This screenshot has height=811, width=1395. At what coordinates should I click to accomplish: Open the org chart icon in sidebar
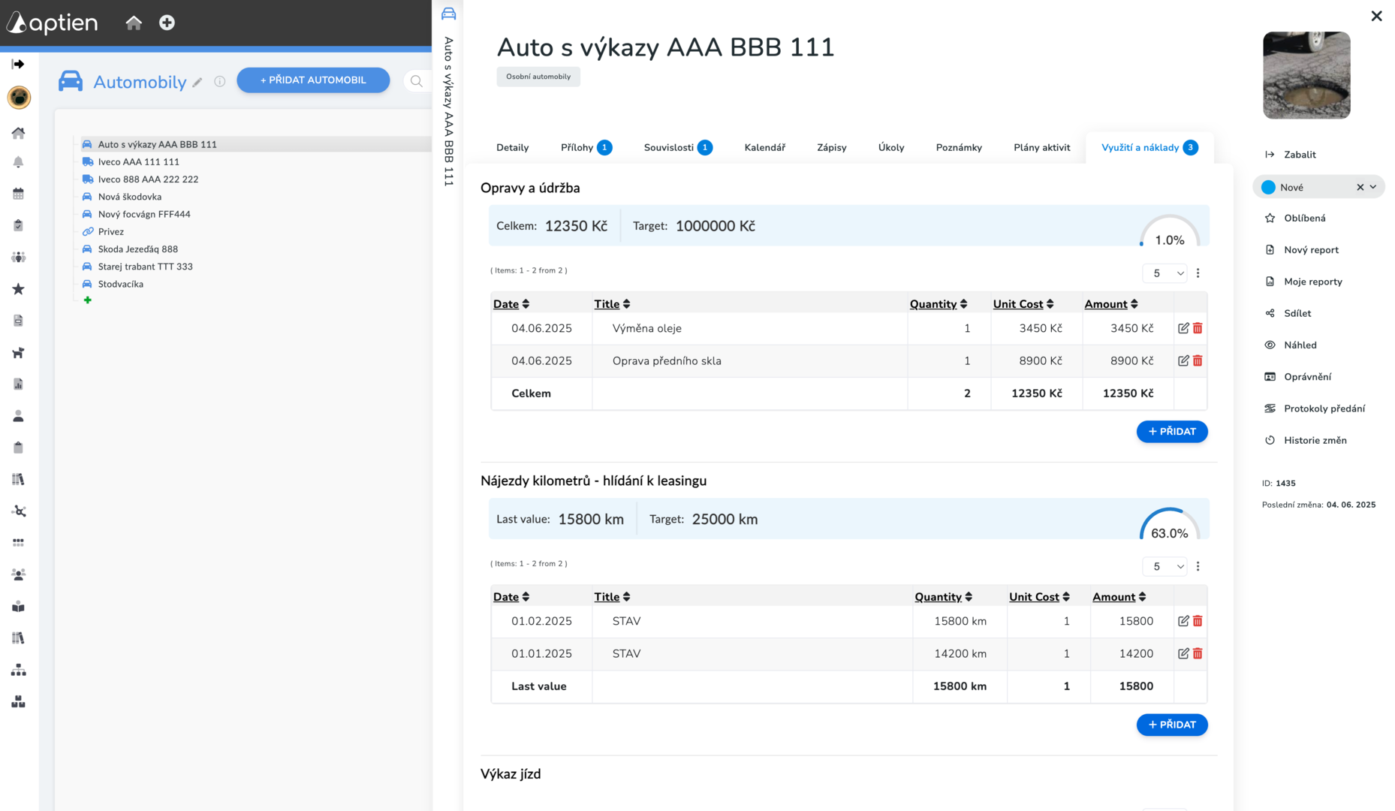coord(19,670)
